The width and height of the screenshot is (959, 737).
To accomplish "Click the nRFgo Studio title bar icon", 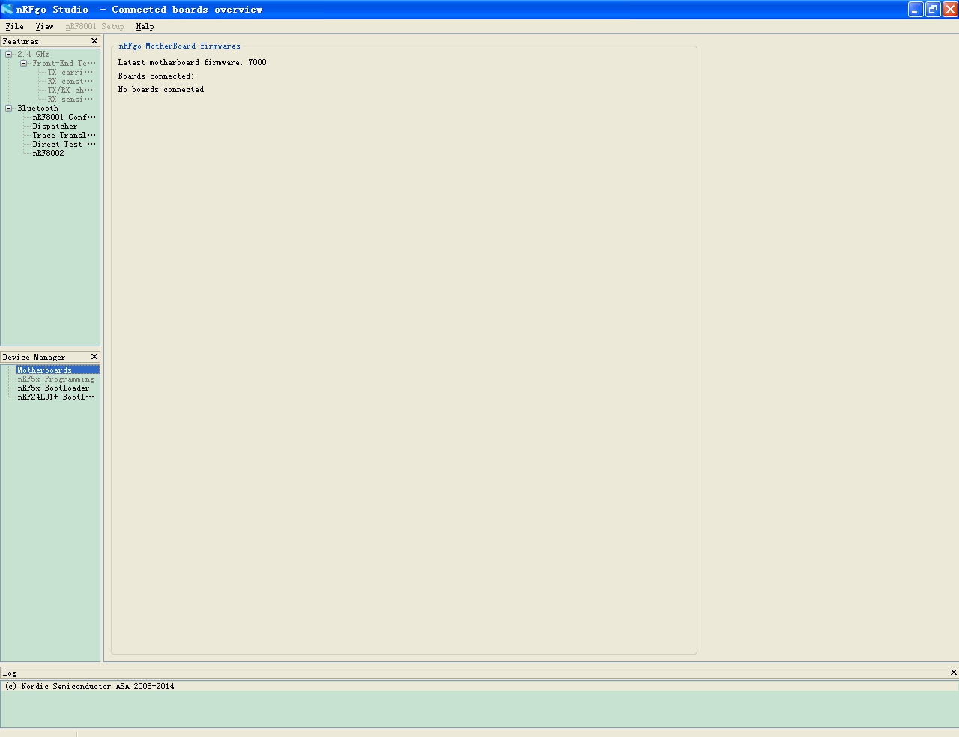I will 7,9.
